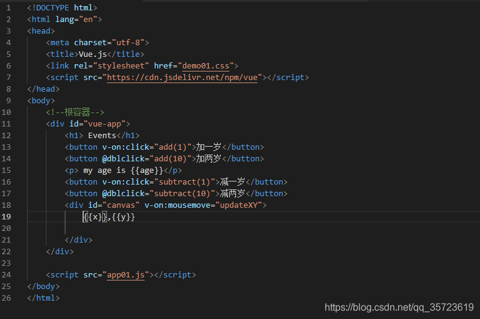
Task: Click the demo01.css stylesheet link
Action: [x=205, y=66]
